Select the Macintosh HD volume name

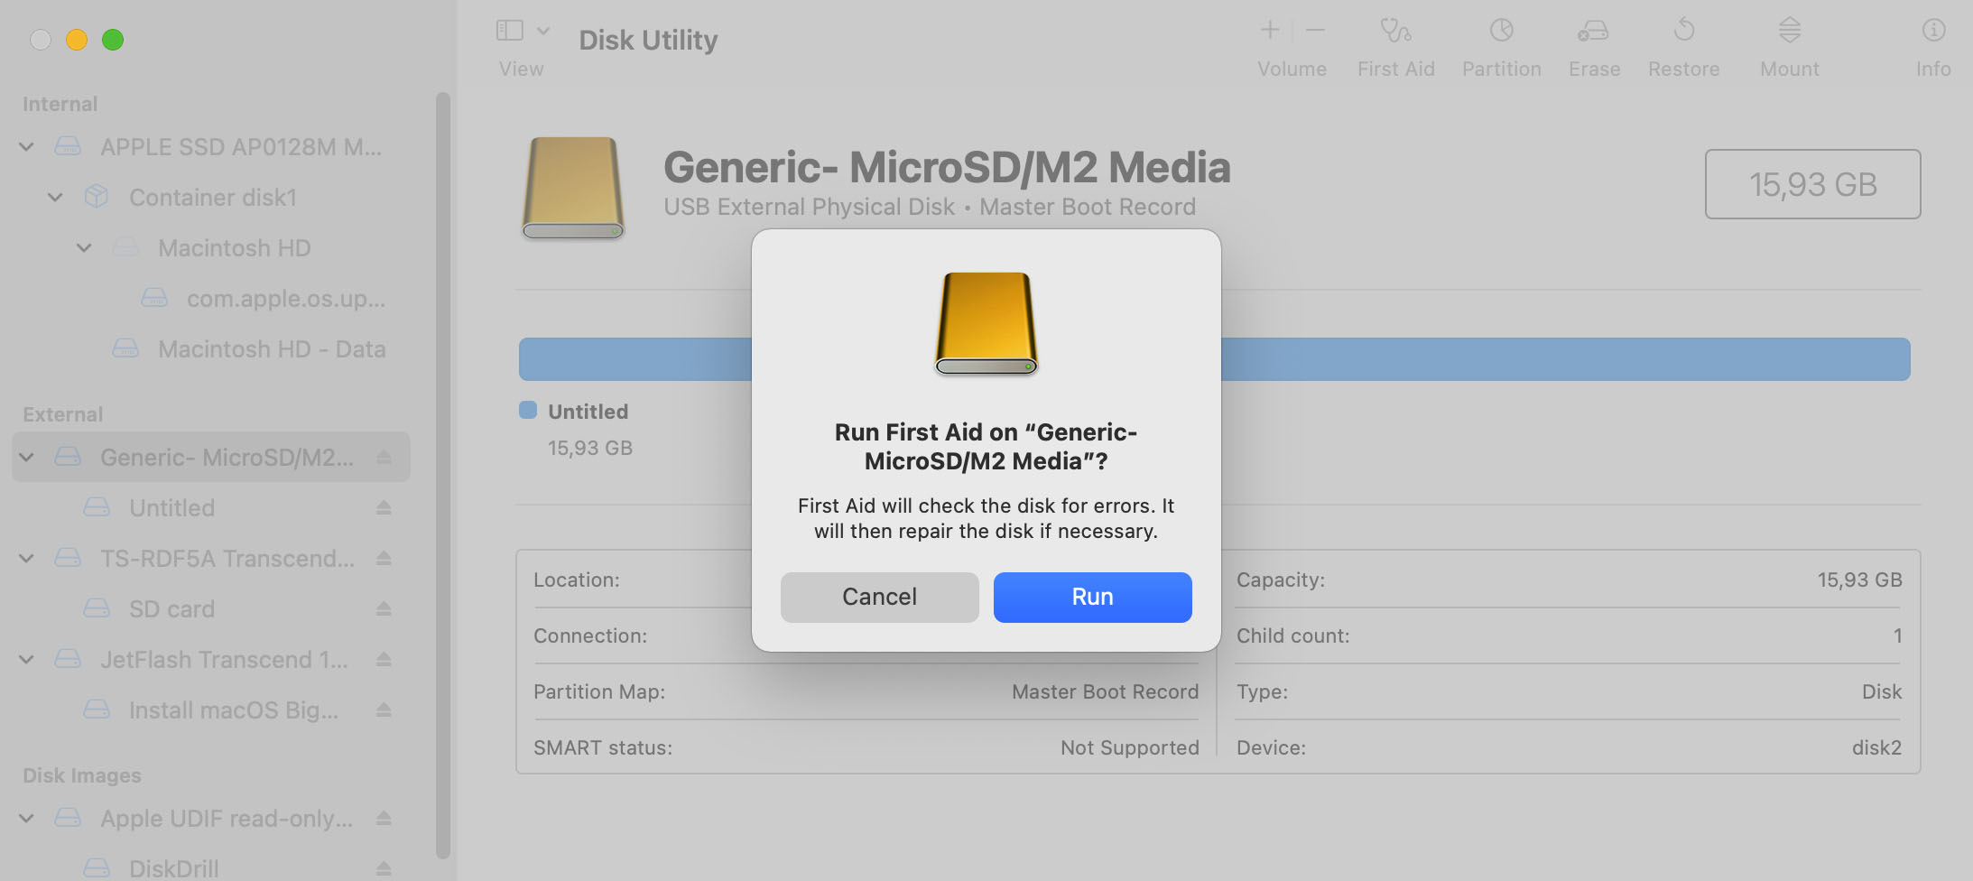point(234,247)
